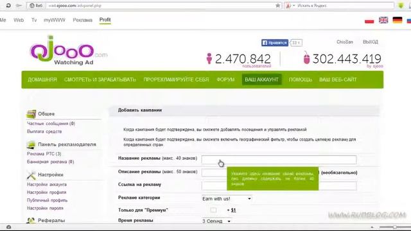Screen dimensions: 411x231
Task: Switch site language to German flag
Action: click(398, 20)
